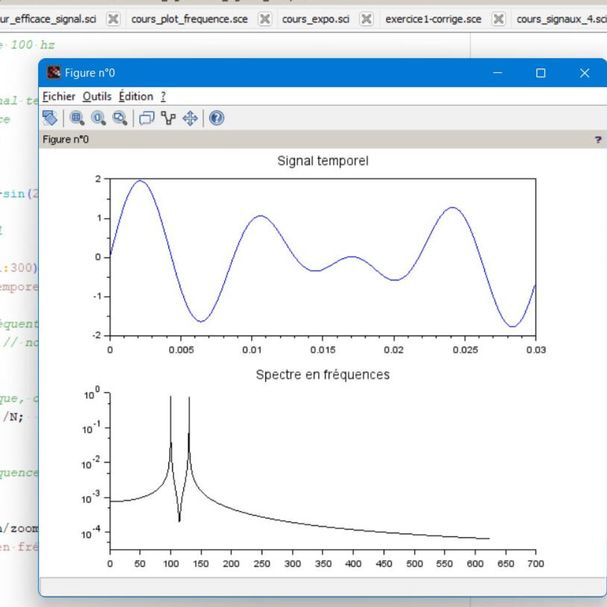Click the "Figure n°0" dock bar label

point(66,139)
